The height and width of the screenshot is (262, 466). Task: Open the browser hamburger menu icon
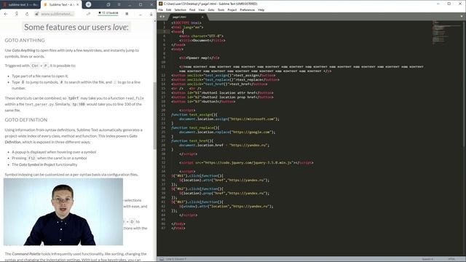click(119, 5)
